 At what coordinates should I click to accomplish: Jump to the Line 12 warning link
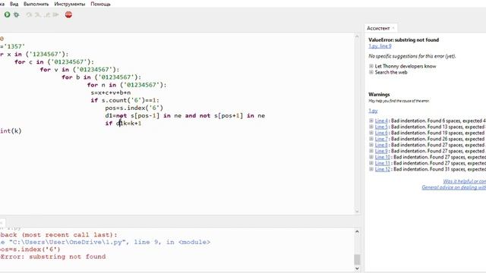[x=383, y=169]
